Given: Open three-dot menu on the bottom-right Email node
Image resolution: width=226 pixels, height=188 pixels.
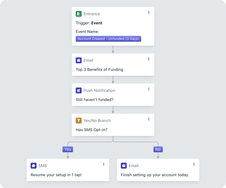Looking at the screenshot, I should tap(194, 164).
